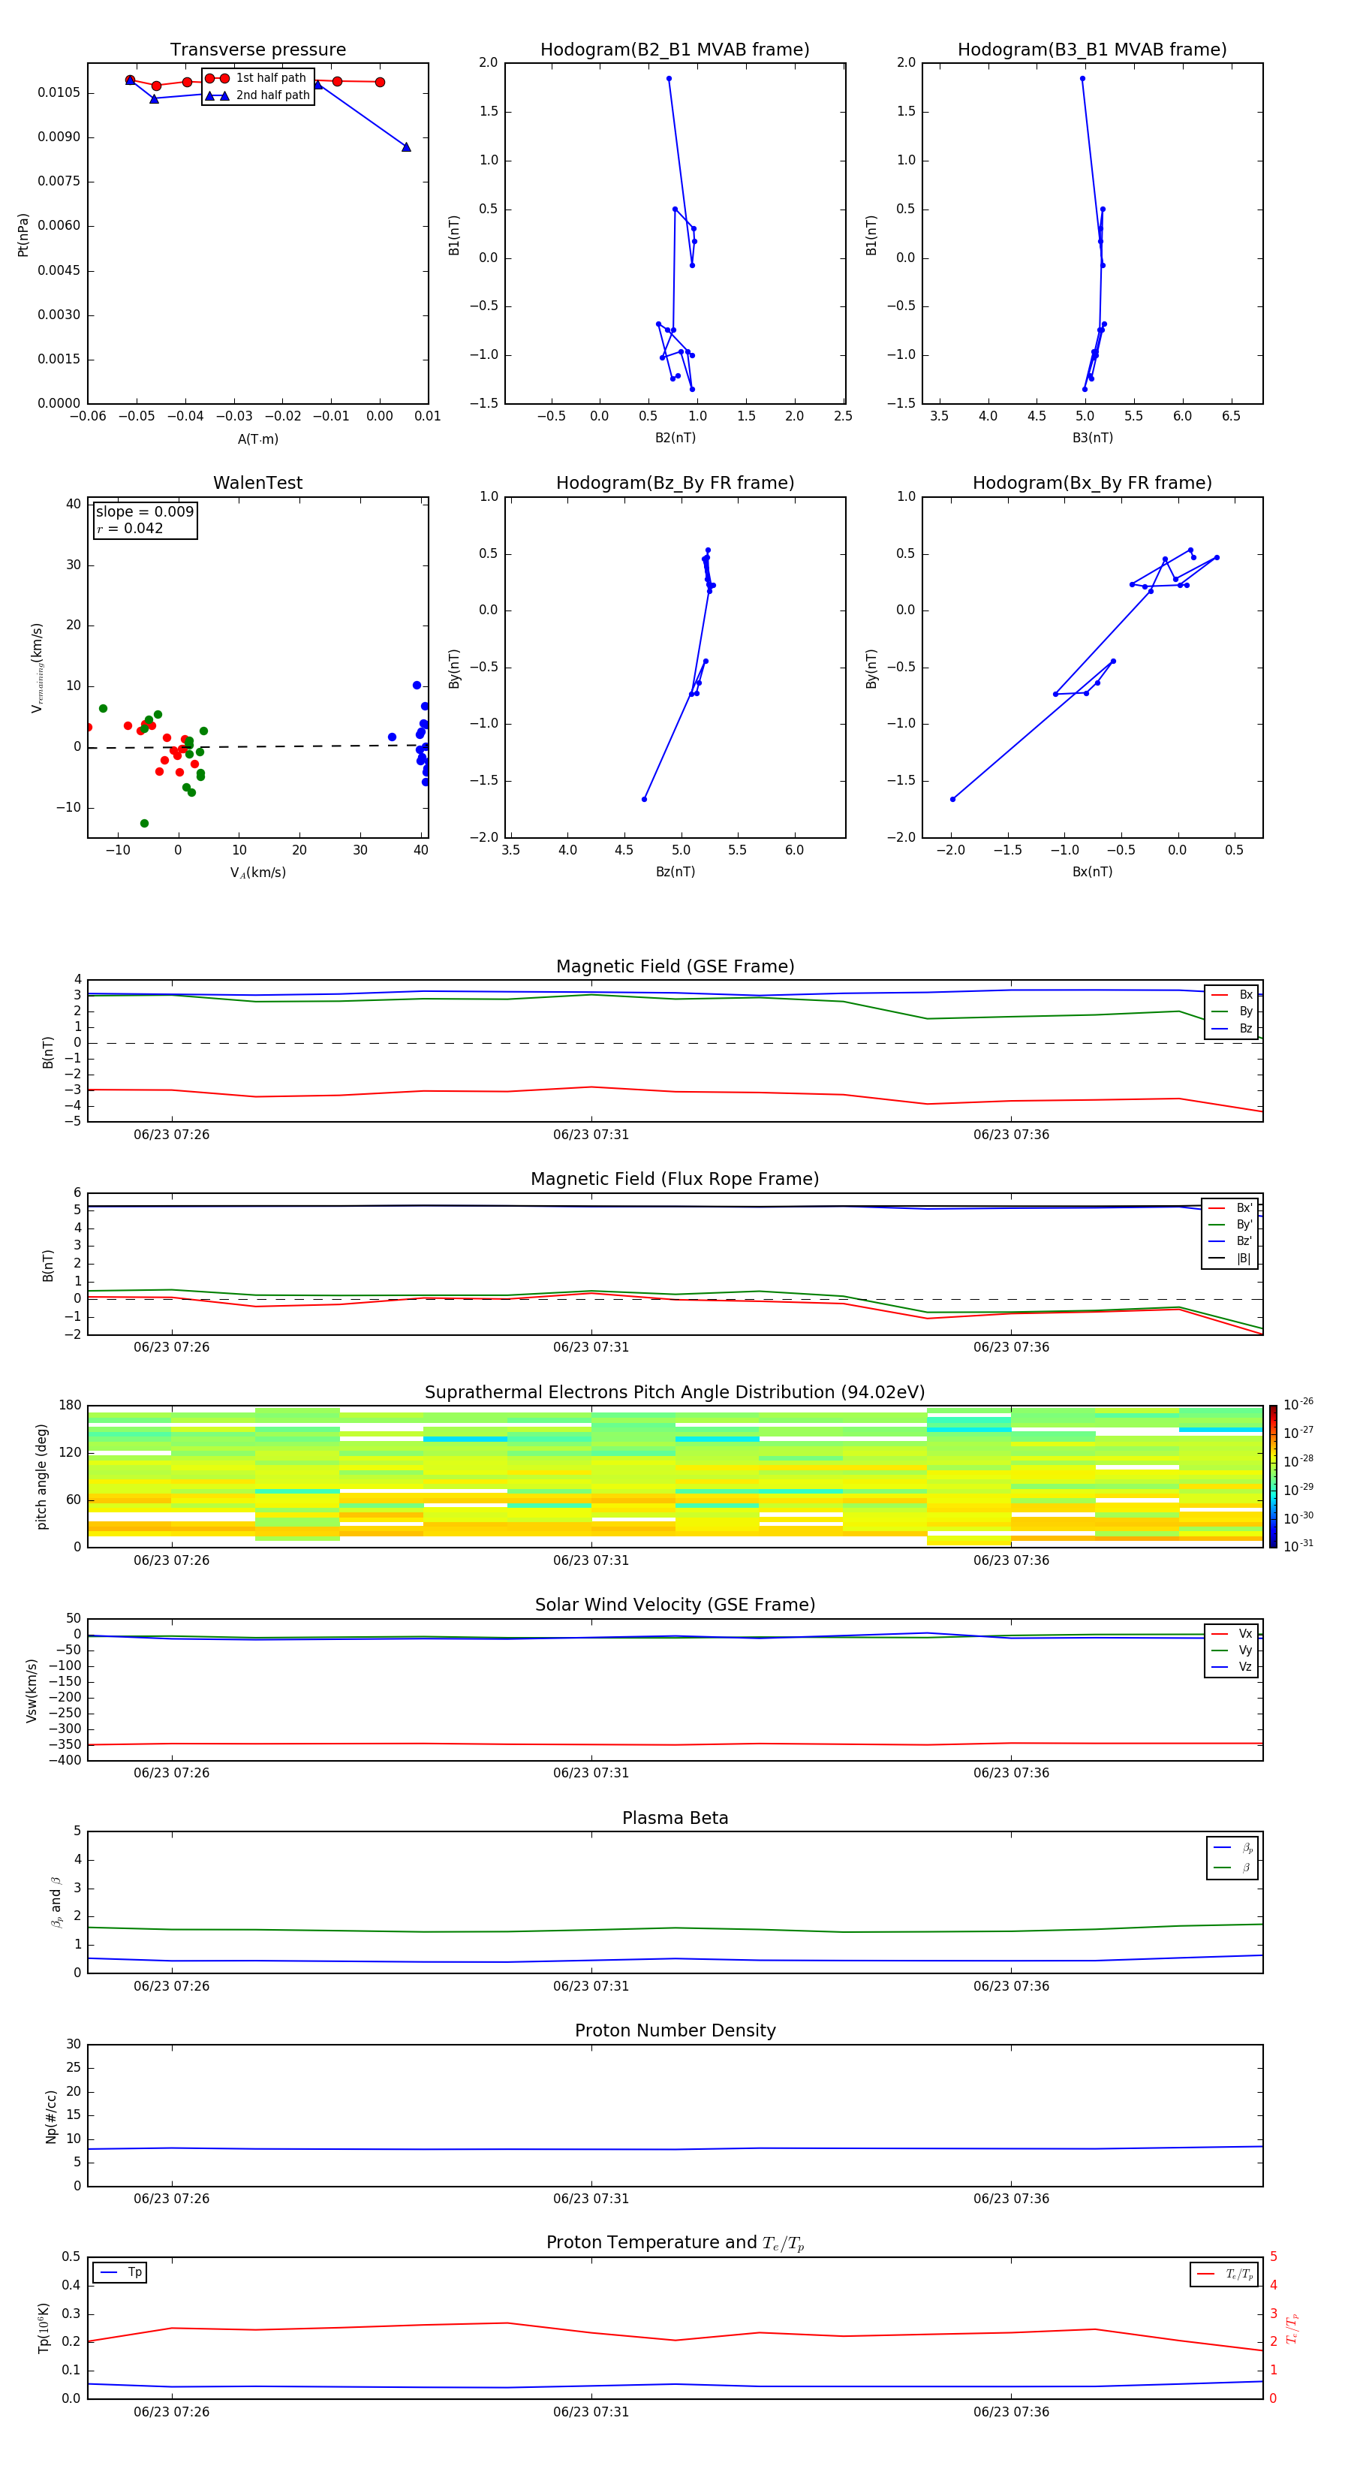Screen dimensions: 1351x2478
Task: Click the lowest green dot in WalenTest plot
Action: (144, 824)
